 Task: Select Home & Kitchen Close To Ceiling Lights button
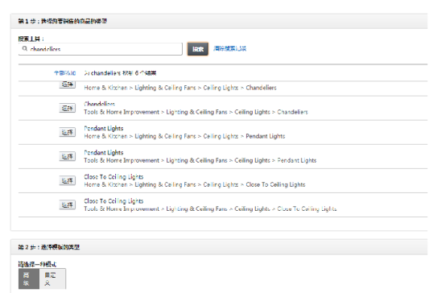tap(68, 180)
